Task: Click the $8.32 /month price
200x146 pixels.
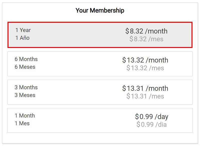Action: 146,31
